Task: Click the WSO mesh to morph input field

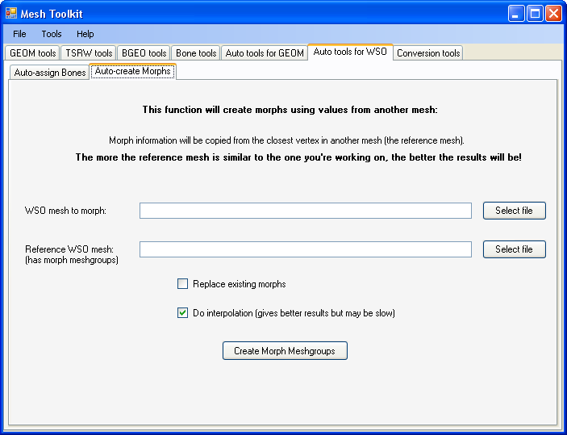Action: pos(306,211)
